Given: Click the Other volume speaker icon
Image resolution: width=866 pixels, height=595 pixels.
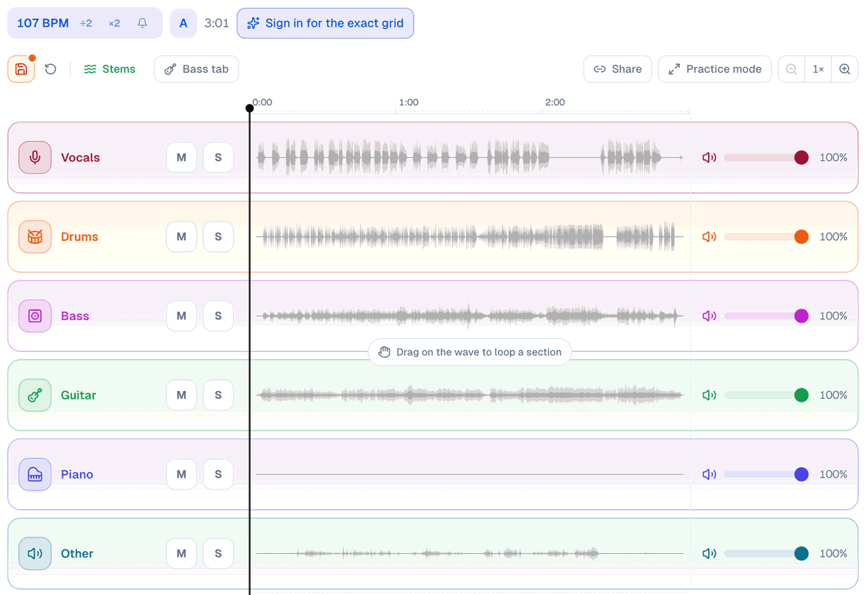Looking at the screenshot, I should (709, 554).
